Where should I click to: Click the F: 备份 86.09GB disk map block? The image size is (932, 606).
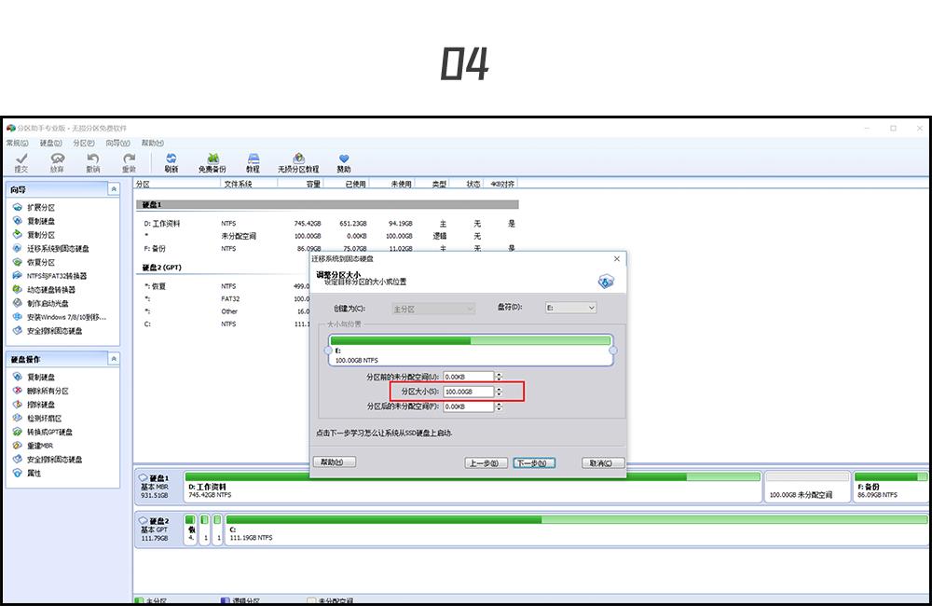[x=891, y=487]
